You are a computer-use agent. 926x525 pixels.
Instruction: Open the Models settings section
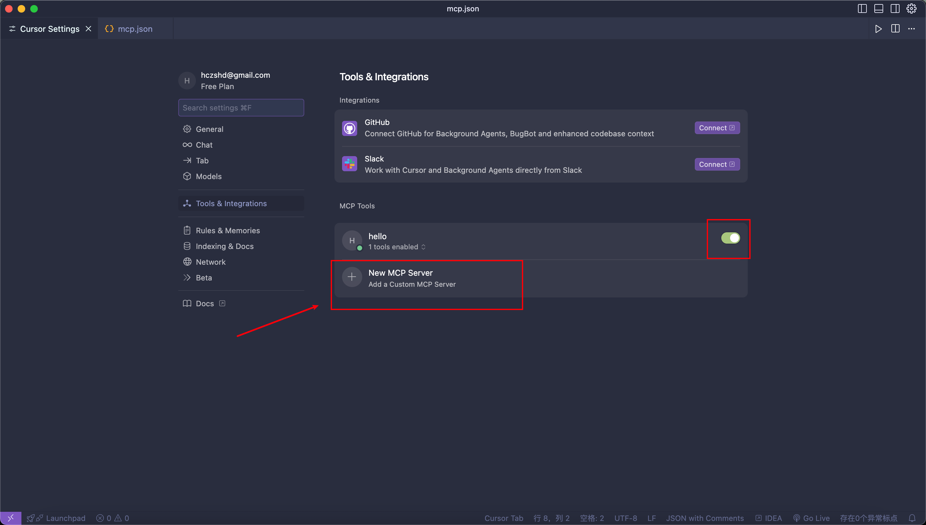[241, 176]
